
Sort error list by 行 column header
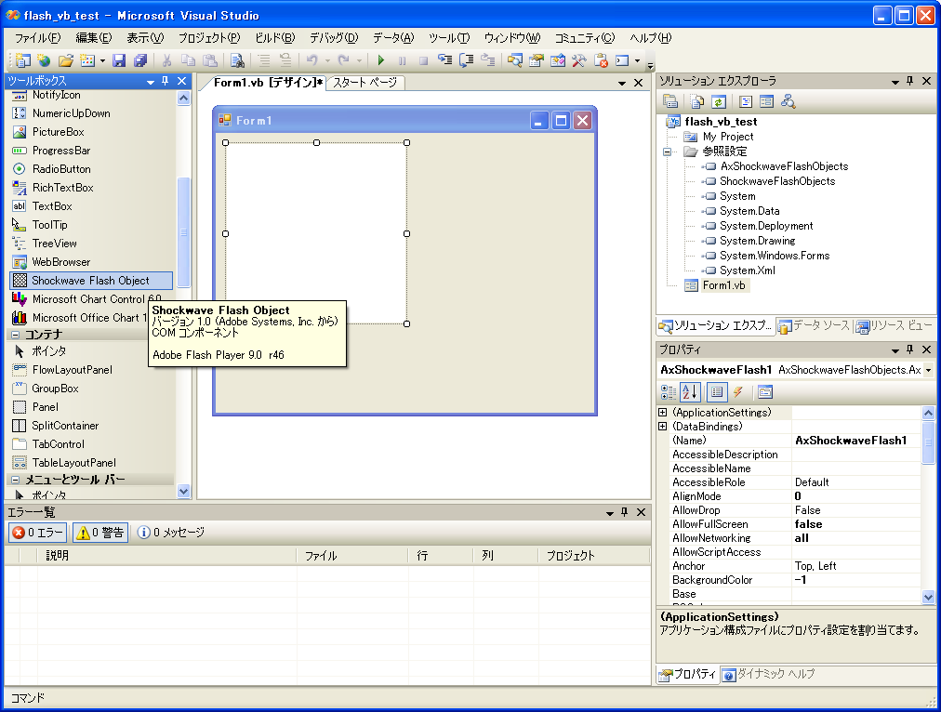pyautogui.click(x=441, y=556)
